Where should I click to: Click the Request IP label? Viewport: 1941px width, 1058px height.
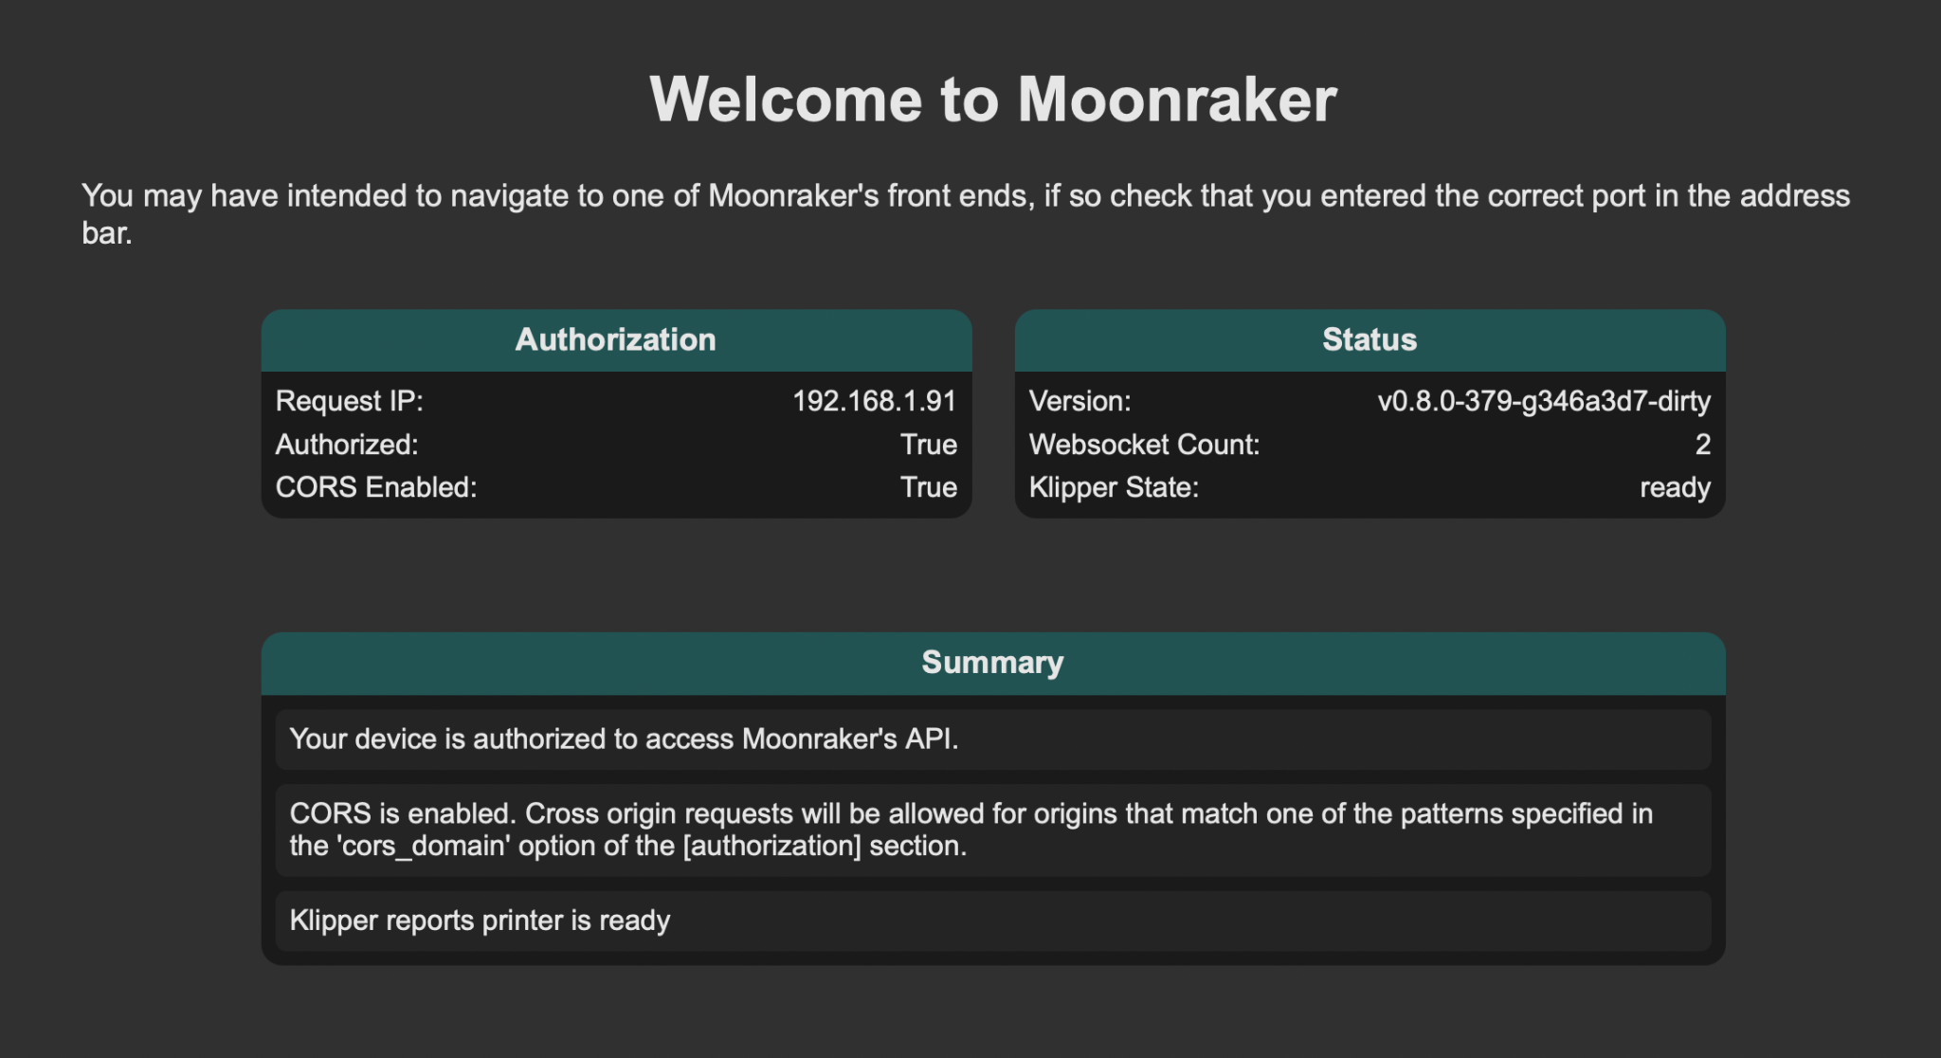[x=349, y=401]
